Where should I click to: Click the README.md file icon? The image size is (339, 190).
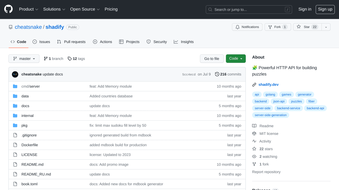point(15,165)
